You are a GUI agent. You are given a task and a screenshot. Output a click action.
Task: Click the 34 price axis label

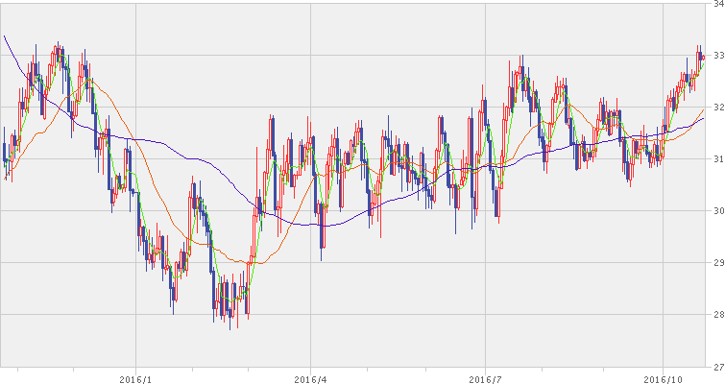click(x=718, y=4)
